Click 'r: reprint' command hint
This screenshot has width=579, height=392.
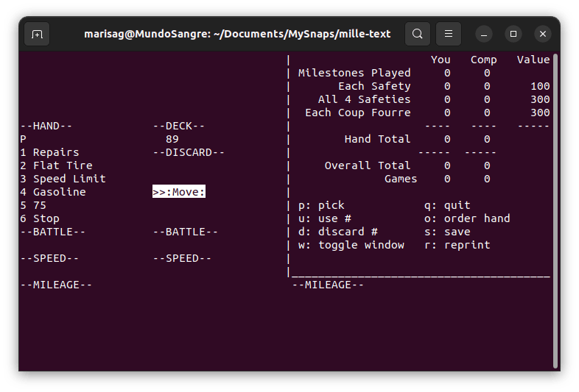457,245
